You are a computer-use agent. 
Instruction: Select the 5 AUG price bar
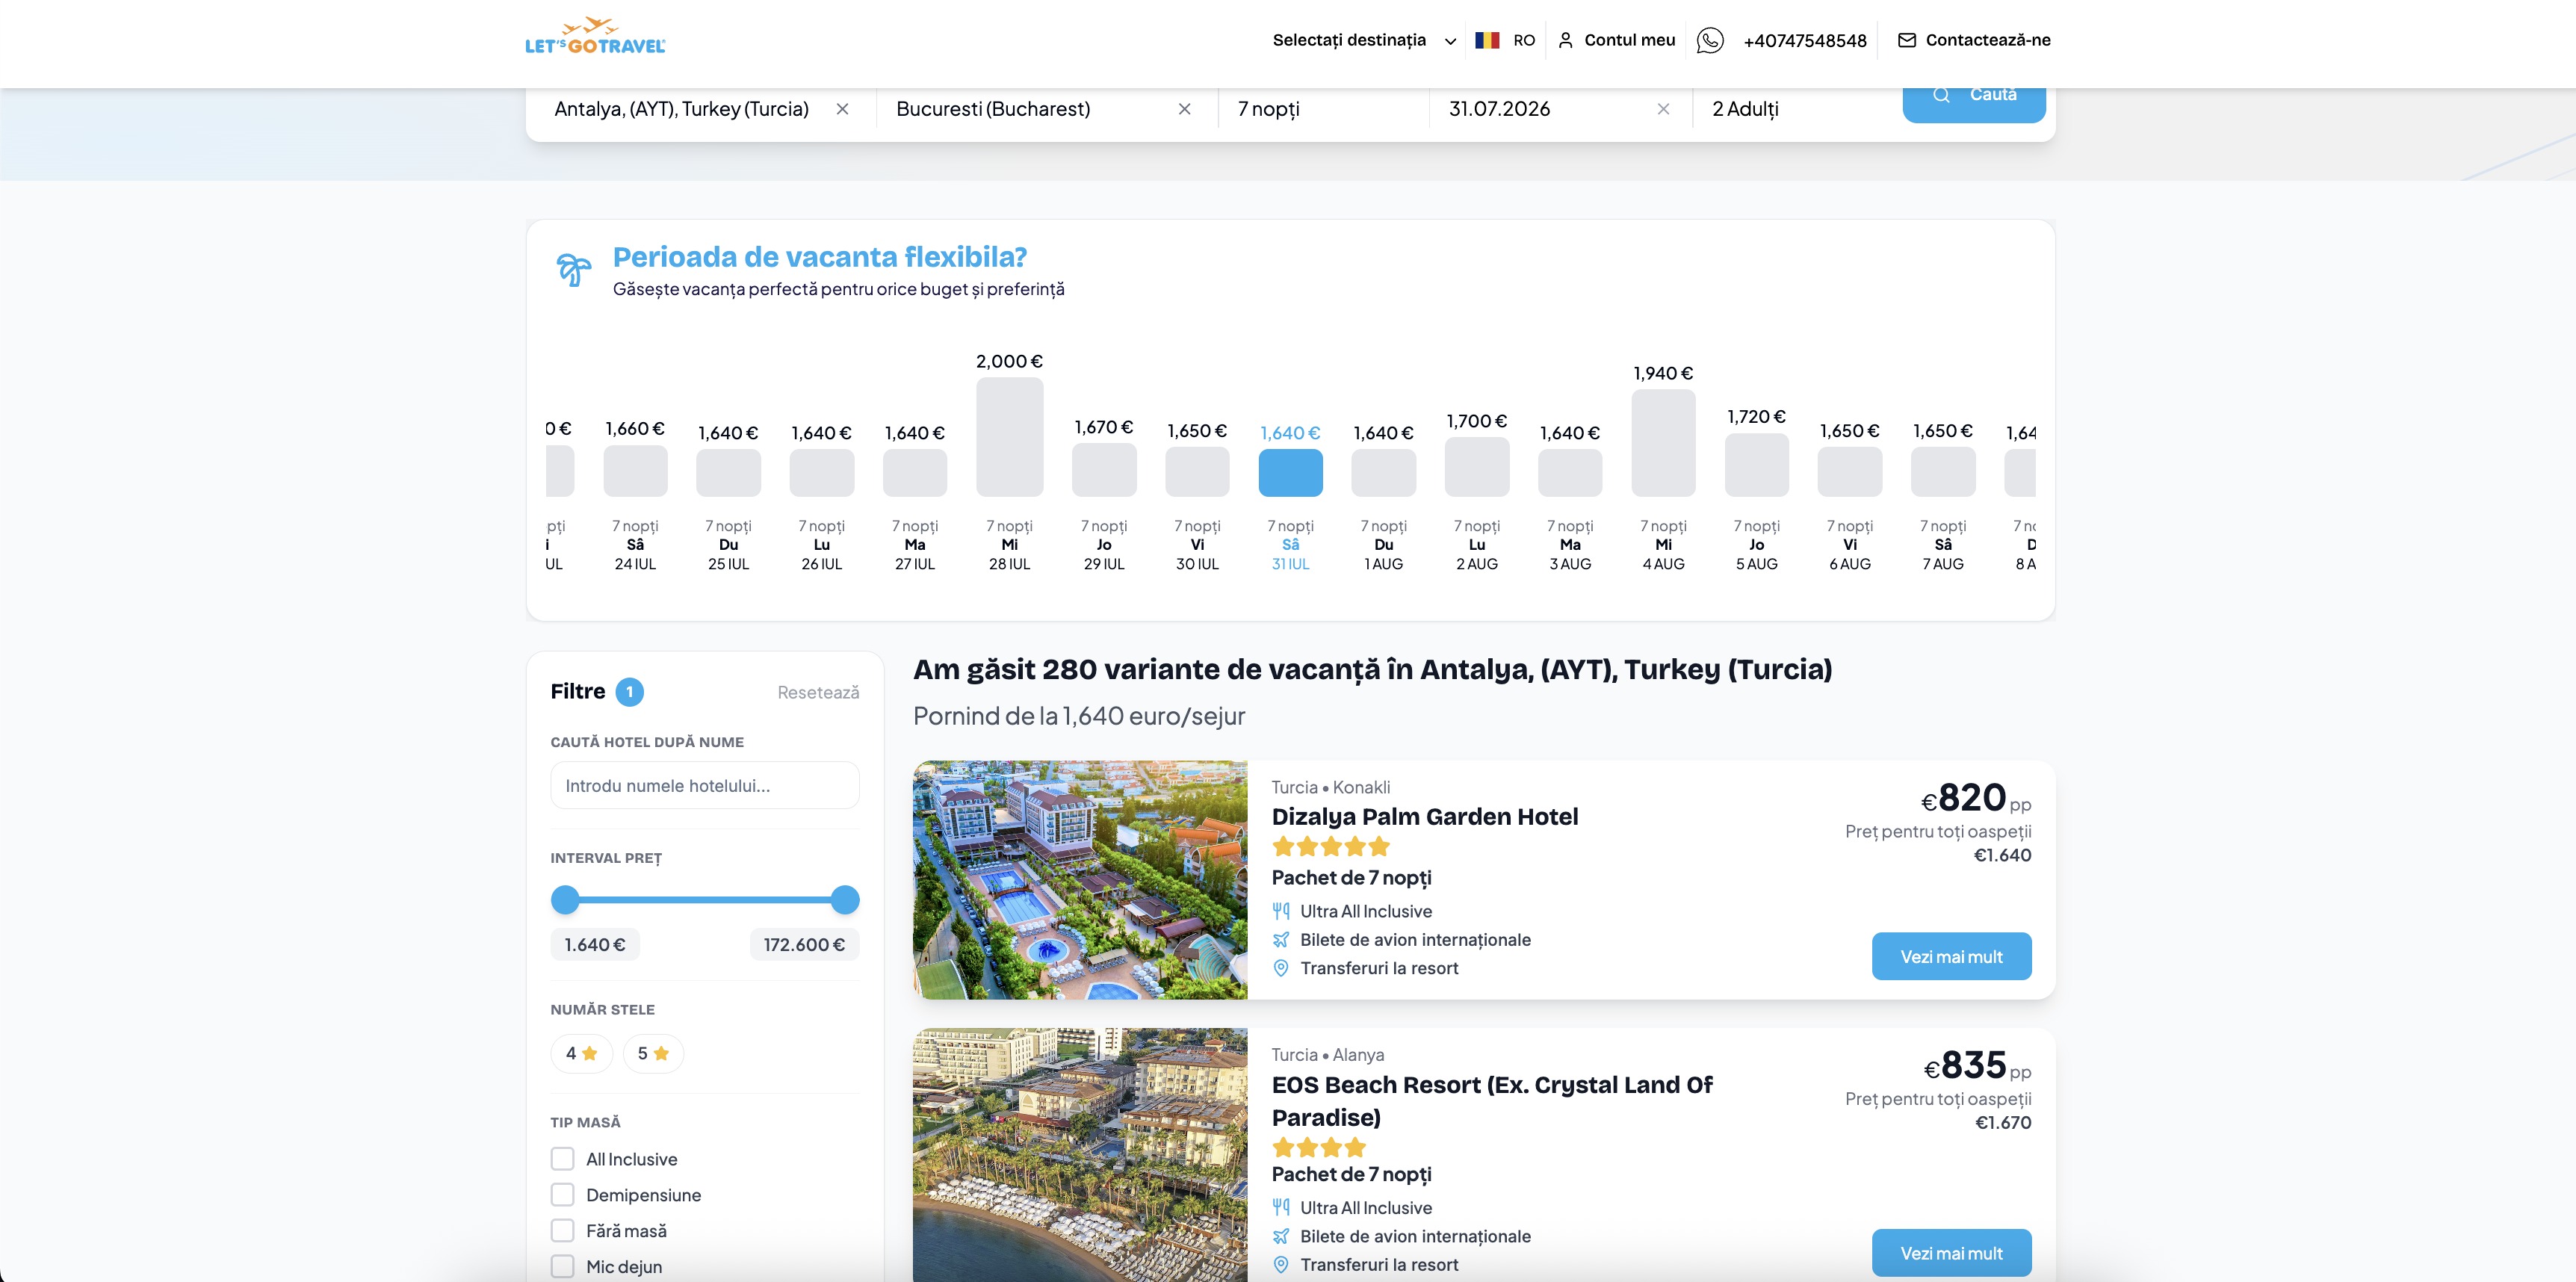pos(1756,465)
